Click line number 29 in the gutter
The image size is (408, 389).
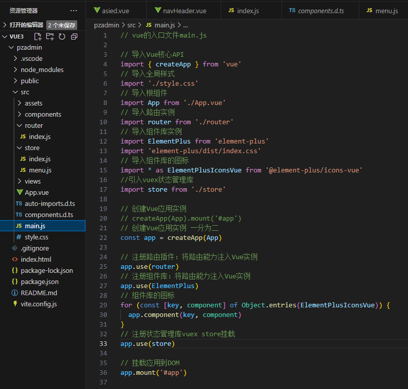click(103, 305)
